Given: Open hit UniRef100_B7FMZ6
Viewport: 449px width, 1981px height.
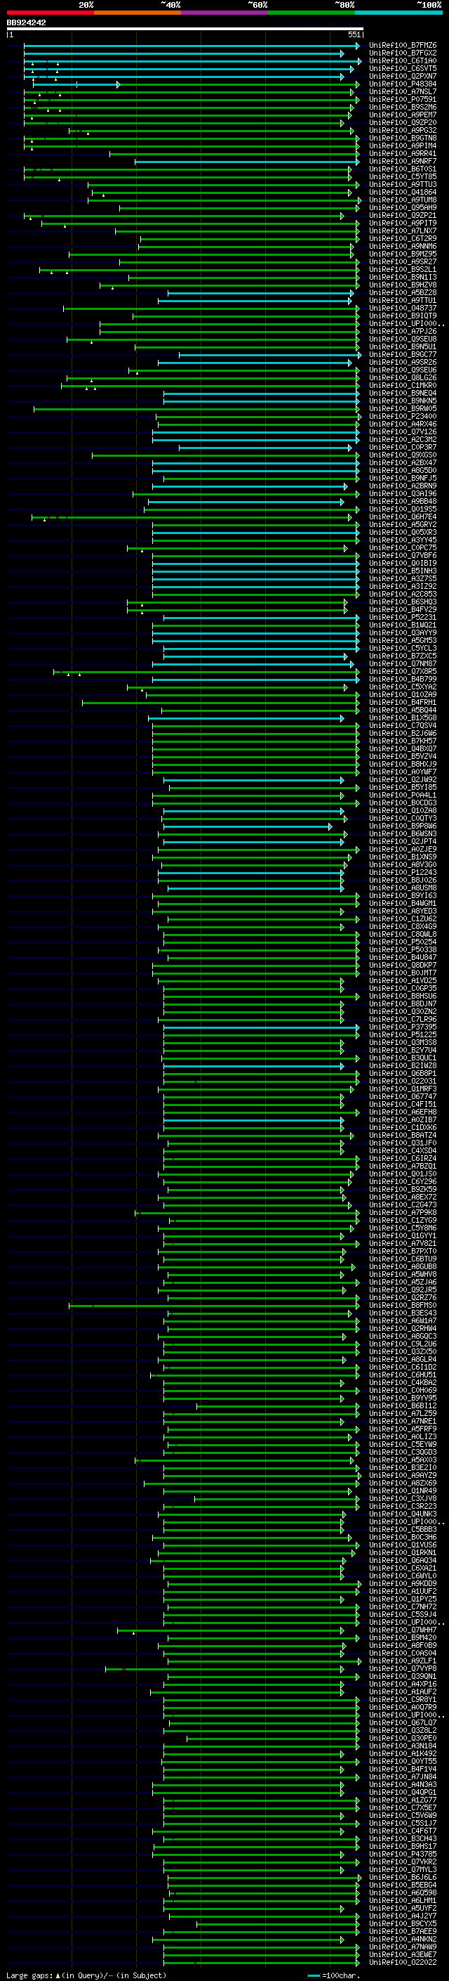Looking at the screenshot, I should click(x=403, y=46).
